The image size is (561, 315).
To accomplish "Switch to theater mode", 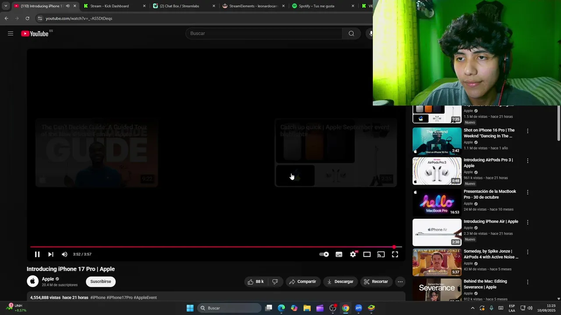I will 367,254.
